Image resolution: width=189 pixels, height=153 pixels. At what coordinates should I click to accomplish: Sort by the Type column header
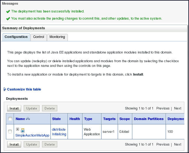88,119
